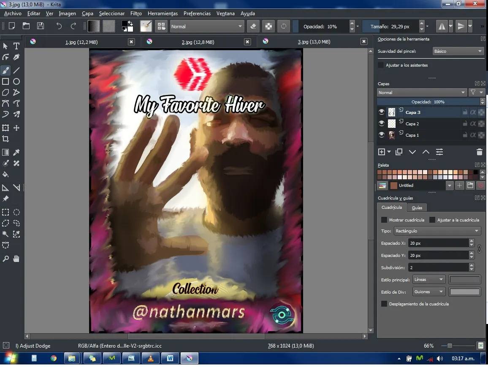
Task: Open grid Tipo Rectángulo dropdown
Action: pos(437,231)
